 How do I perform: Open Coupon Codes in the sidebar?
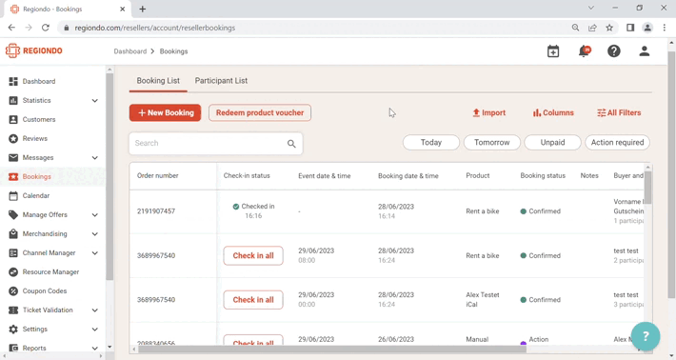(x=45, y=291)
